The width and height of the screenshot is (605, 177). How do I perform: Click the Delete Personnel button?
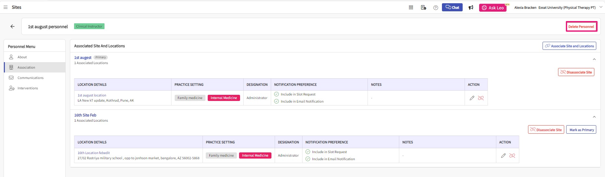[581, 27]
